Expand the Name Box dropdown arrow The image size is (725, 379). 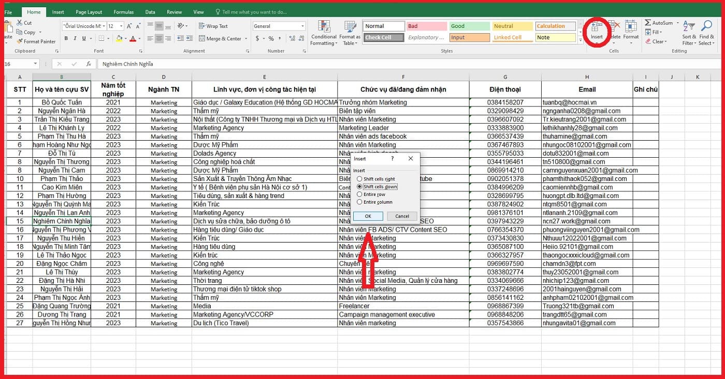pos(36,64)
